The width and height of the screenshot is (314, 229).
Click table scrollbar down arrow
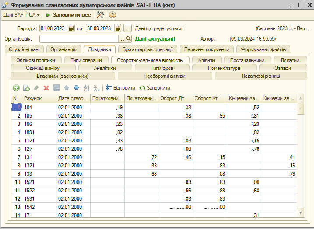300,213
